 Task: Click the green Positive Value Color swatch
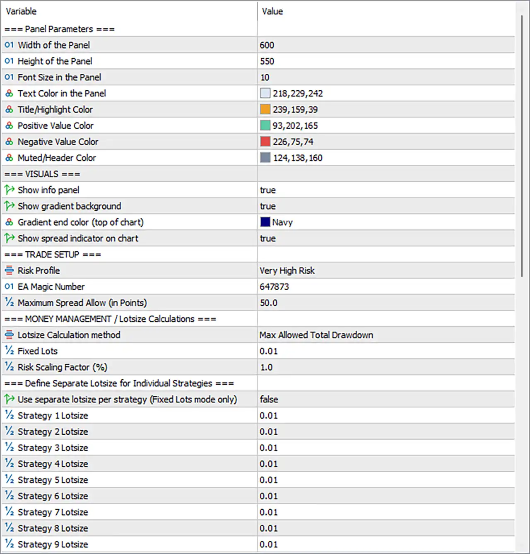pos(265,125)
